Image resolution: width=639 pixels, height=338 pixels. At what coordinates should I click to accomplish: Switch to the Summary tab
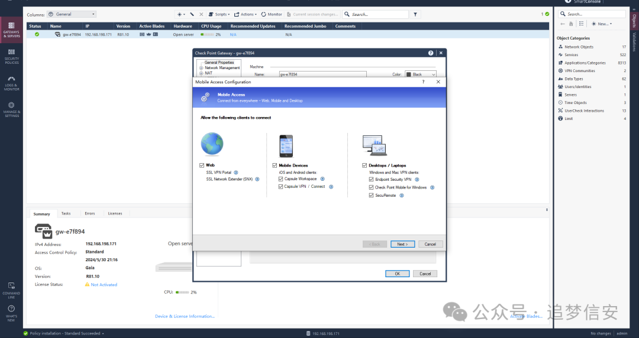(x=41, y=214)
